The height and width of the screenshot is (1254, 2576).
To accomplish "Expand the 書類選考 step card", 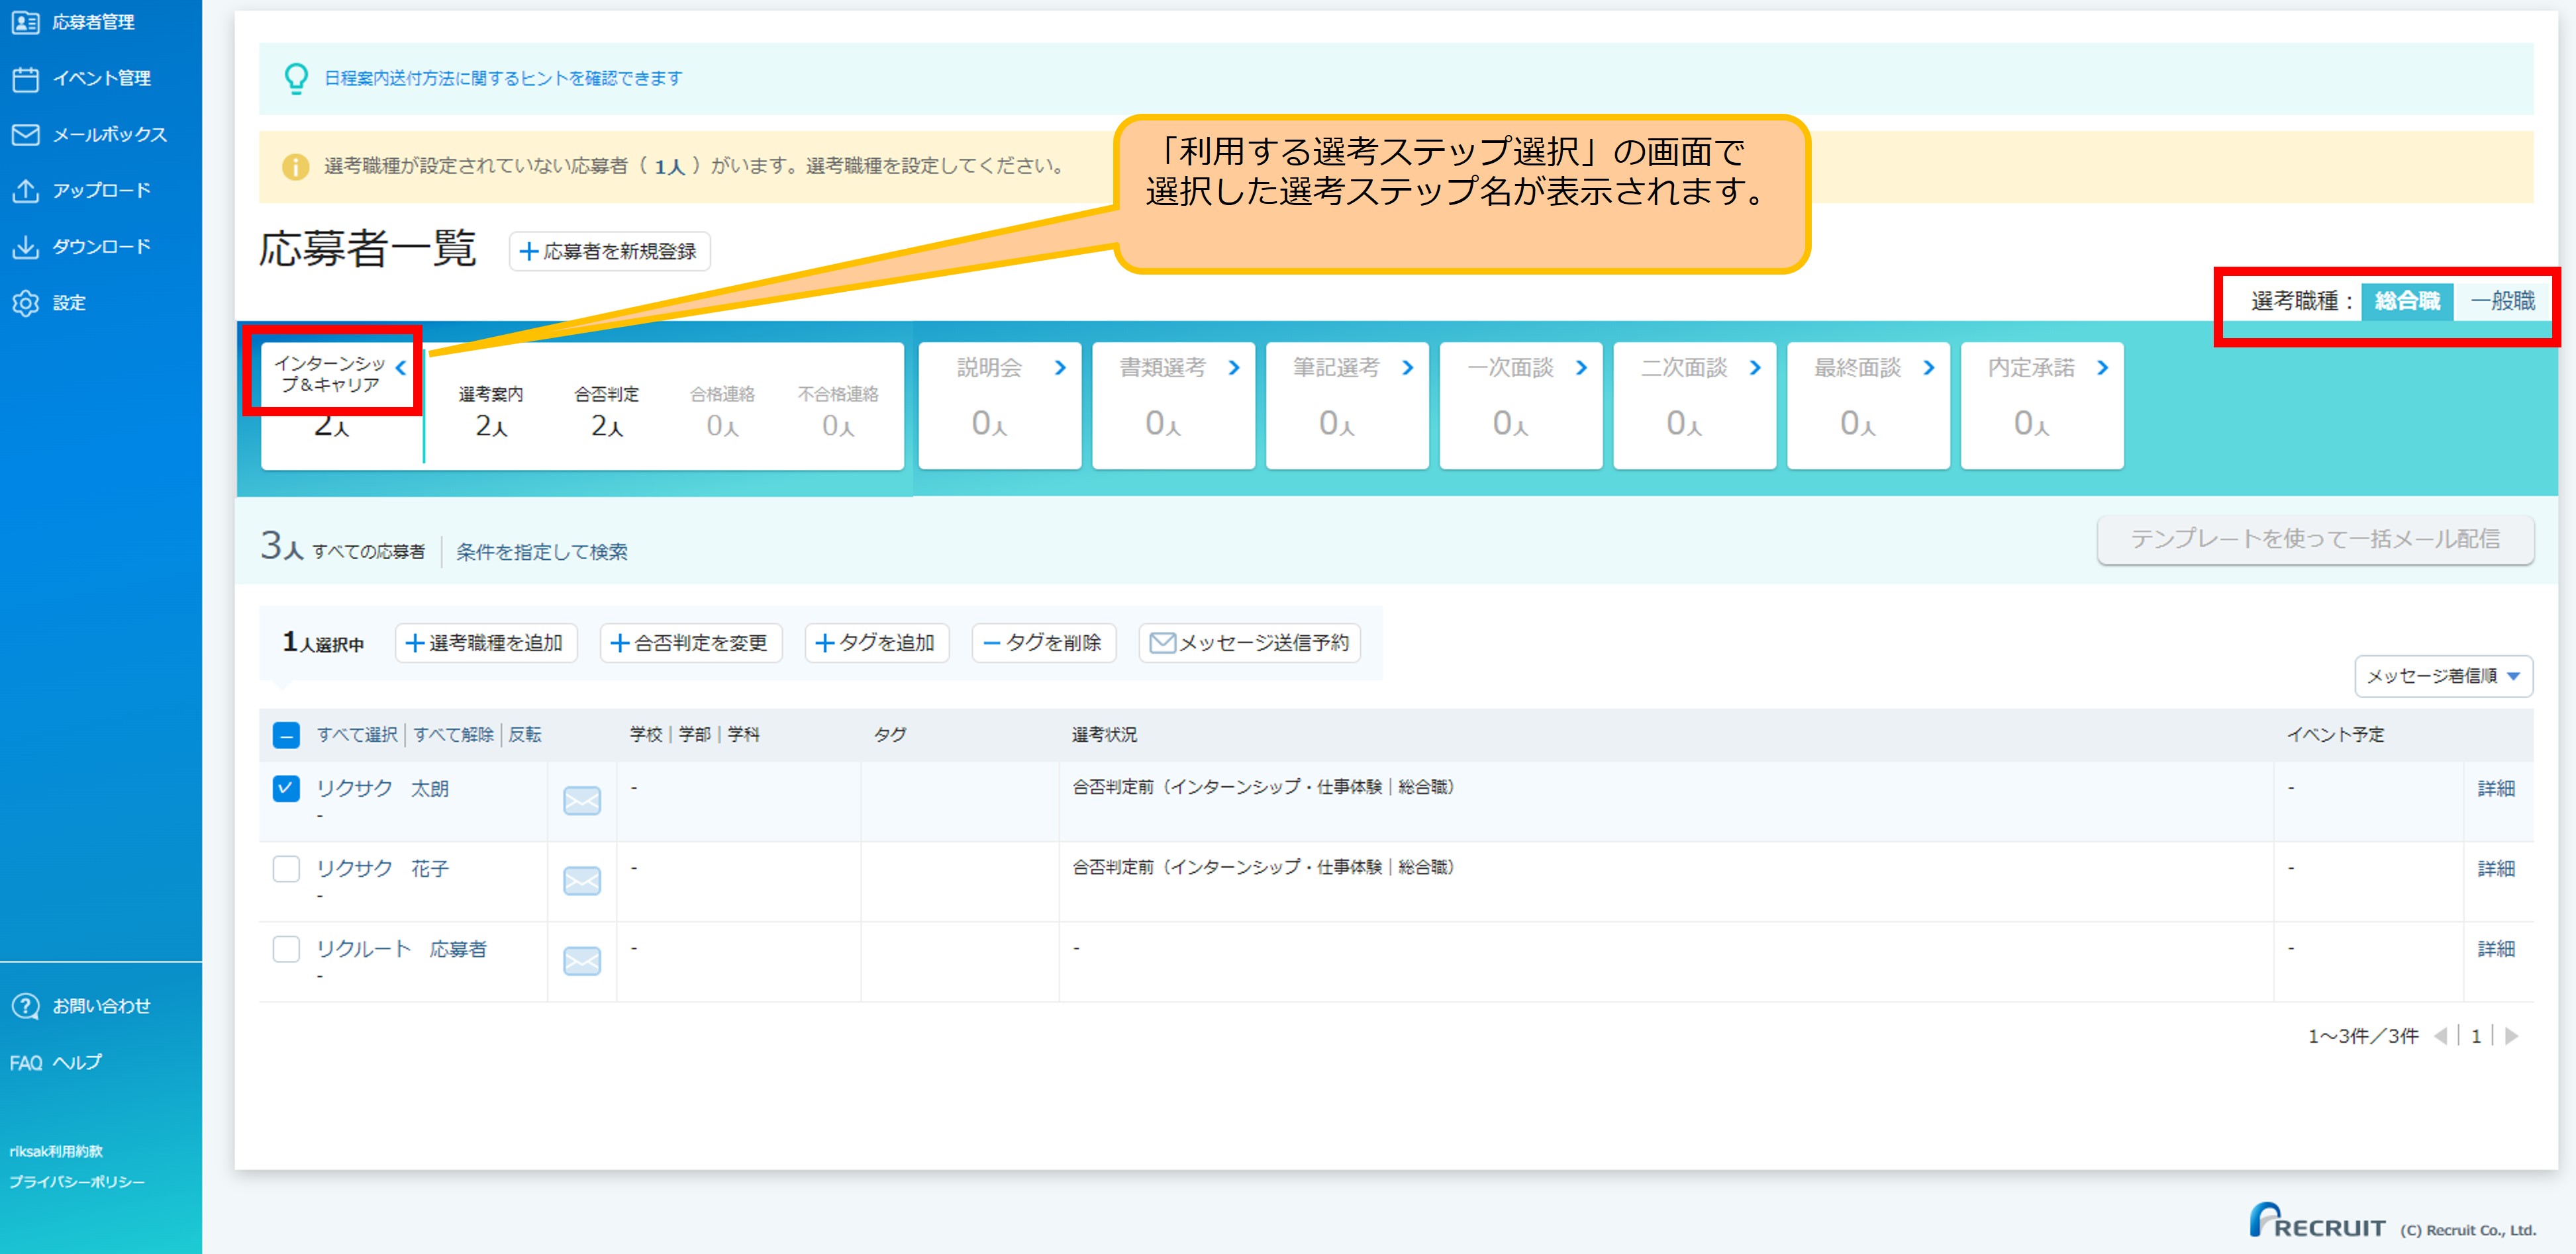I will pyautogui.click(x=1234, y=368).
